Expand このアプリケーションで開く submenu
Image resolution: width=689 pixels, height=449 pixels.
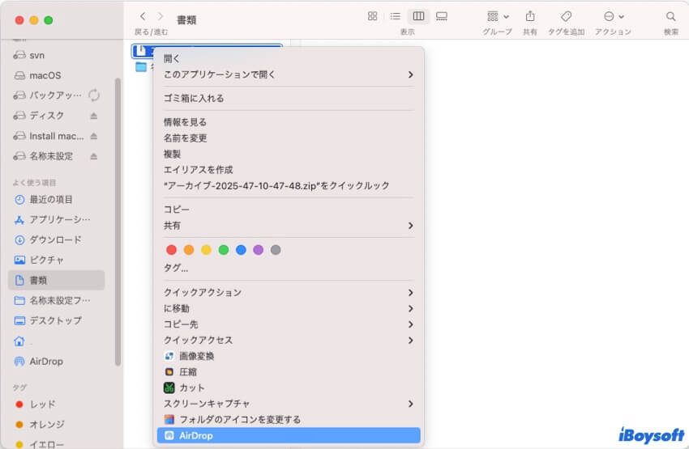coord(289,74)
